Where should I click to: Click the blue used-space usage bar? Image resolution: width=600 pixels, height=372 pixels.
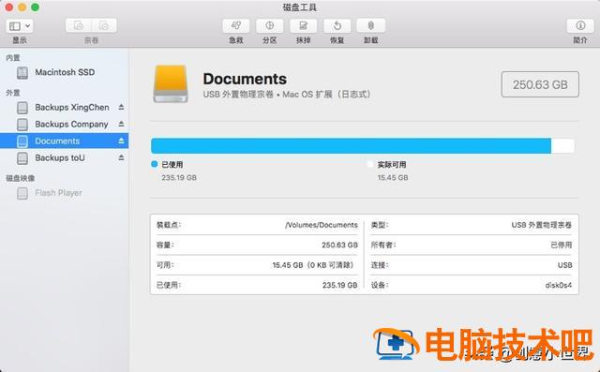pos(351,146)
